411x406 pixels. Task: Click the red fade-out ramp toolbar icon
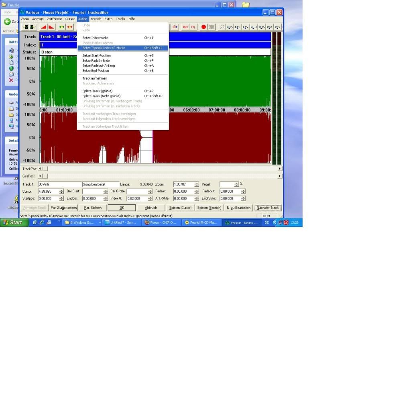[51, 27]
